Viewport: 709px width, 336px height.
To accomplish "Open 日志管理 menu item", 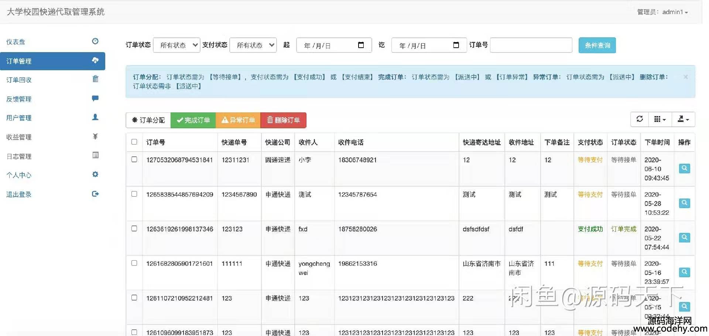I will 52,156.
